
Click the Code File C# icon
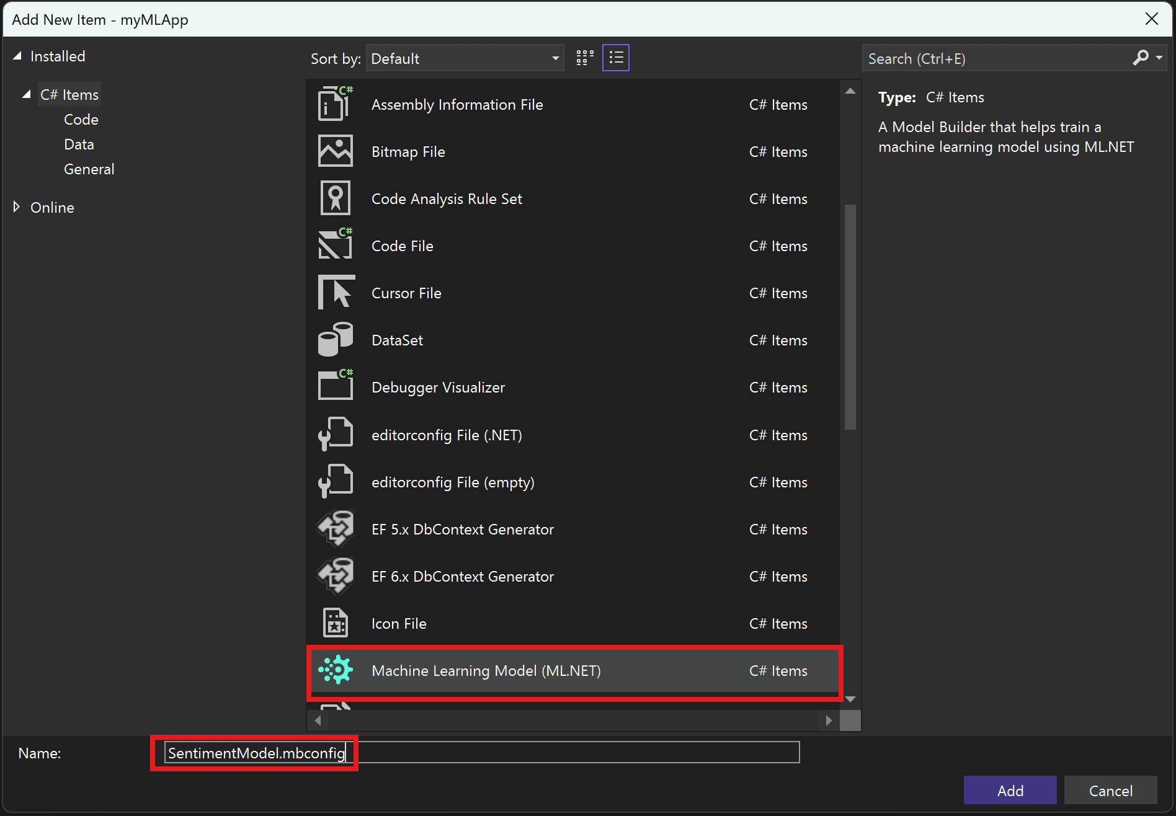click(x=335, y=245)
